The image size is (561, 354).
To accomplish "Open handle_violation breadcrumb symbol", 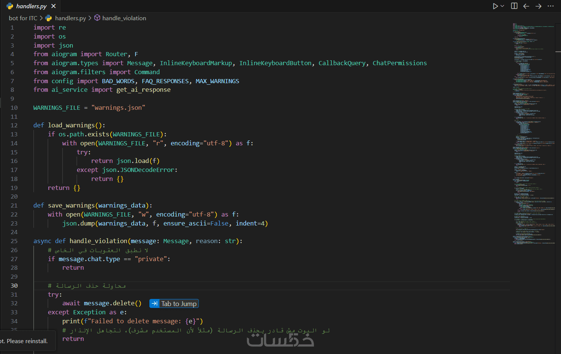I will click(x=124, y=18).
